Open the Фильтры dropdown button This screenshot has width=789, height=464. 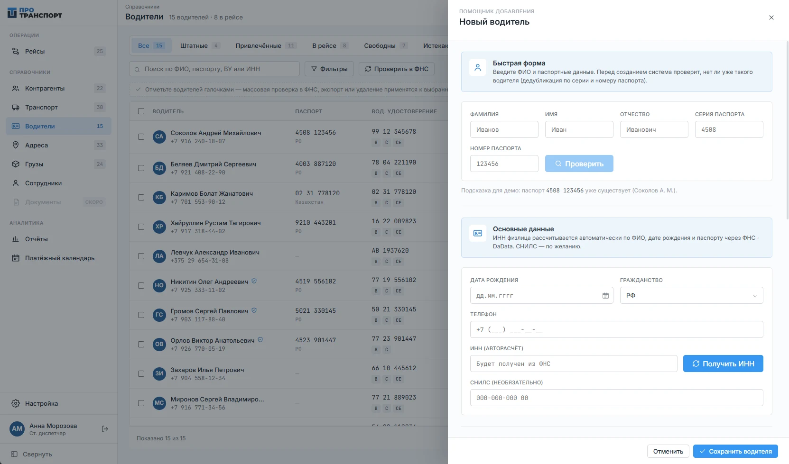pos(329,69)
